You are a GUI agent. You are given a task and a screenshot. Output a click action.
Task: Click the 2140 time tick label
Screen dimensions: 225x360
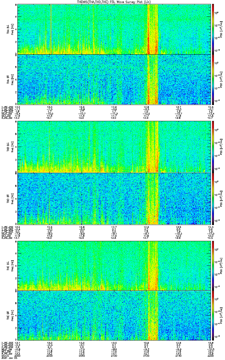[178, 356]
